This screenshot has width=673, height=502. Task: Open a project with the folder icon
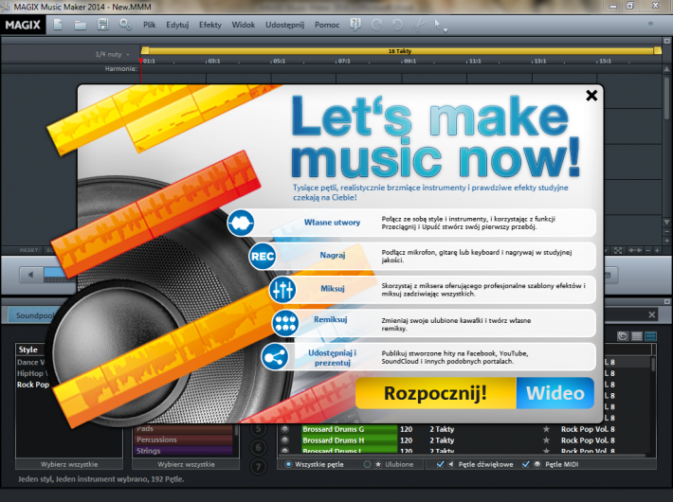point(81,25)
